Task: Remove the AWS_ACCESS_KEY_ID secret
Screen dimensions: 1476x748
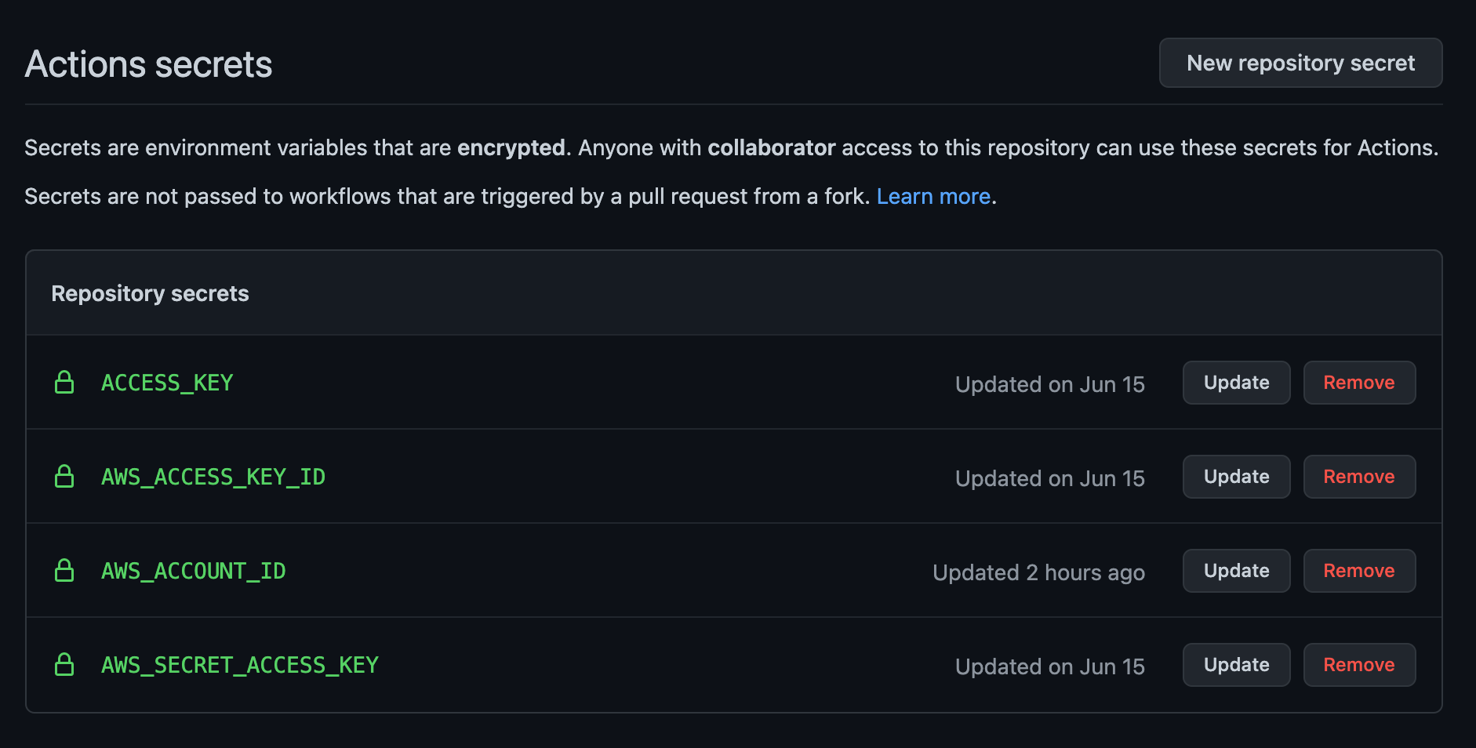Action: point(1359,477)
